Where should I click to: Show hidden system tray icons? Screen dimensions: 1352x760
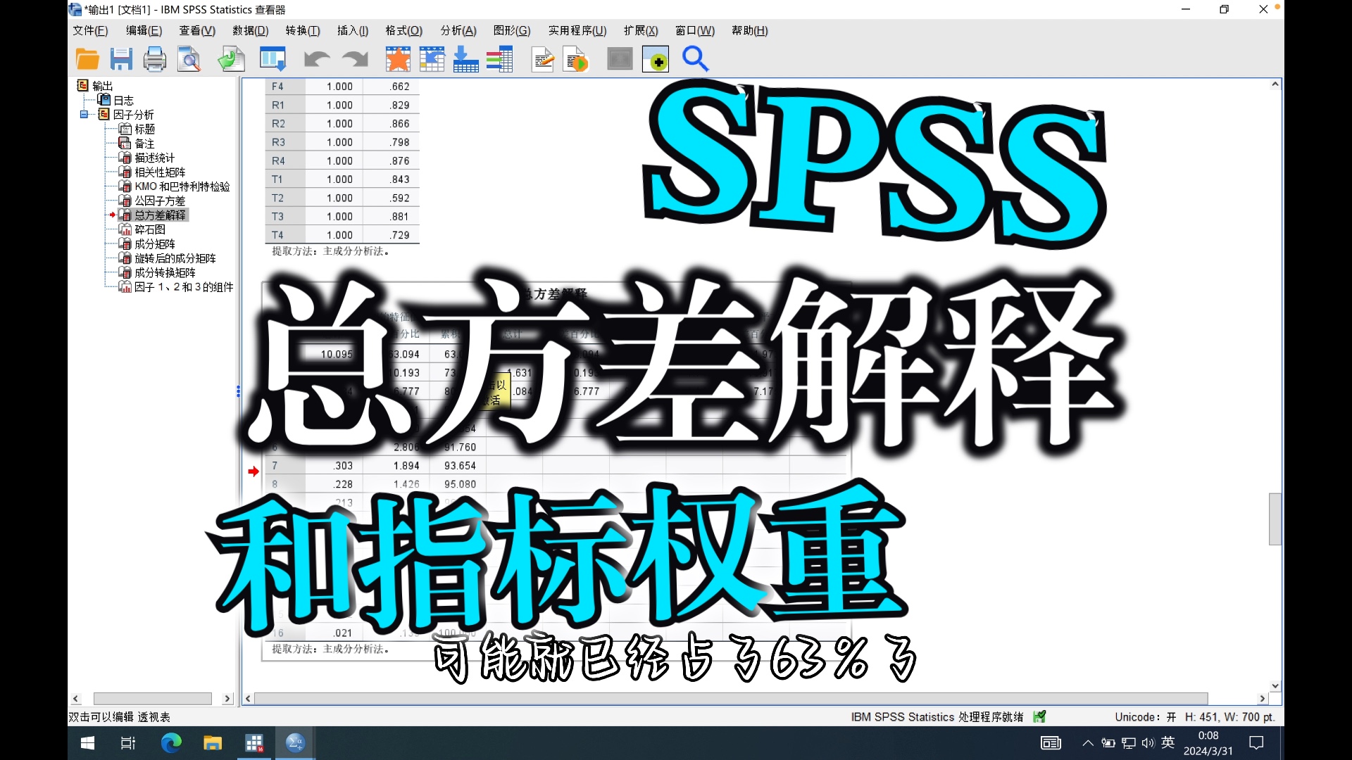[1088, 743]
